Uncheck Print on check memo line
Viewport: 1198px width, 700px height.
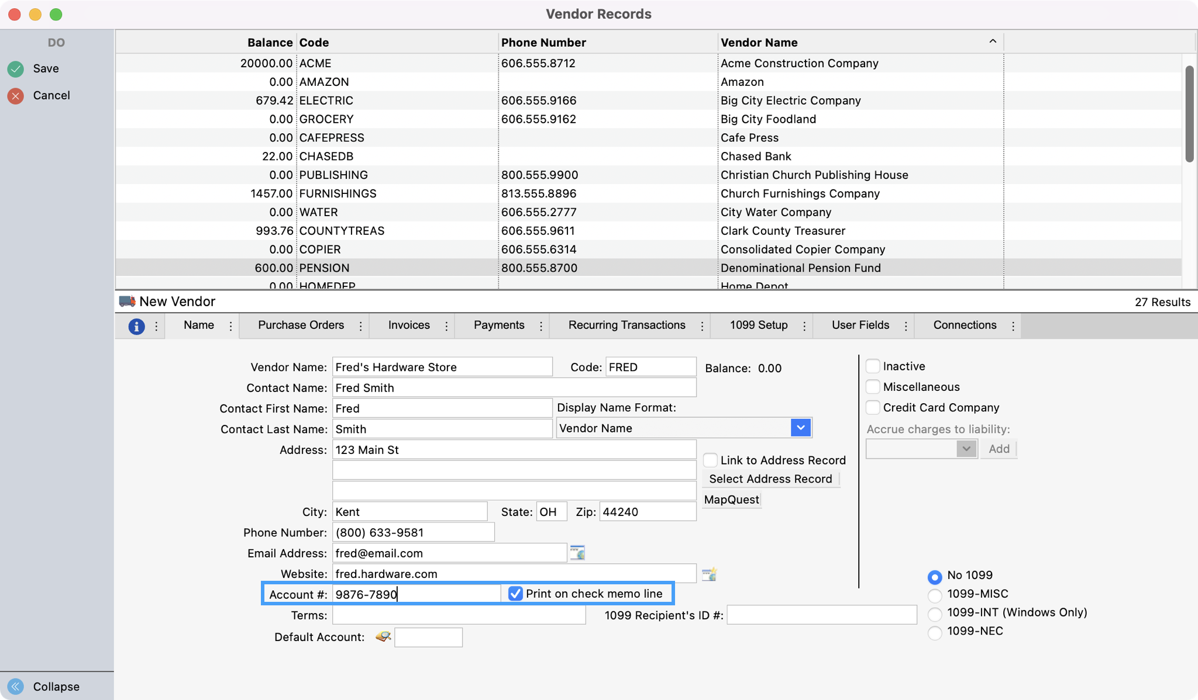click(x=515, y=594)
